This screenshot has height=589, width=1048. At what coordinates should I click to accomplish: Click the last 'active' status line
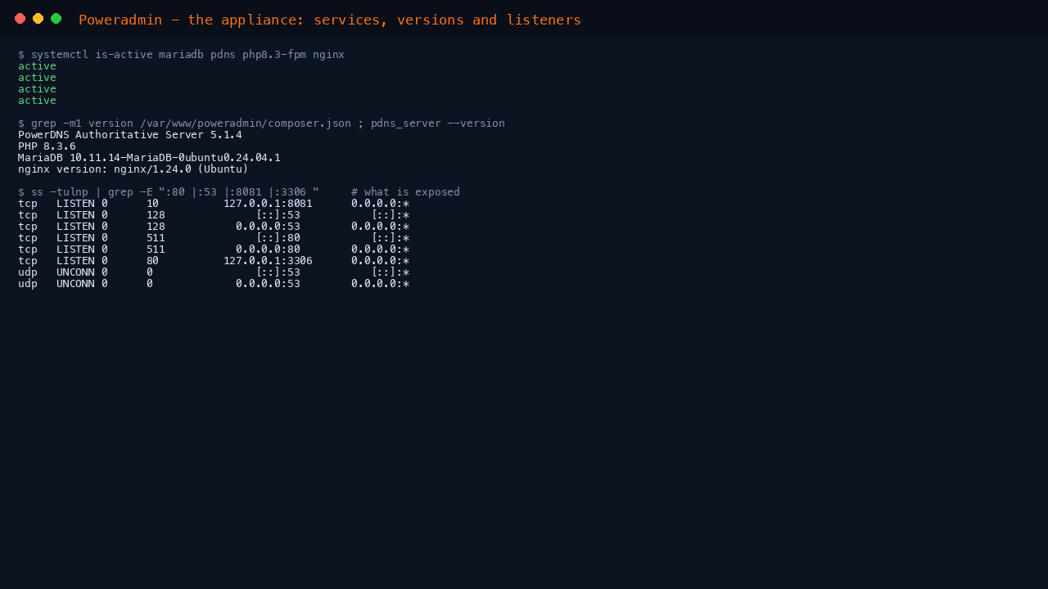click(37, 101)
